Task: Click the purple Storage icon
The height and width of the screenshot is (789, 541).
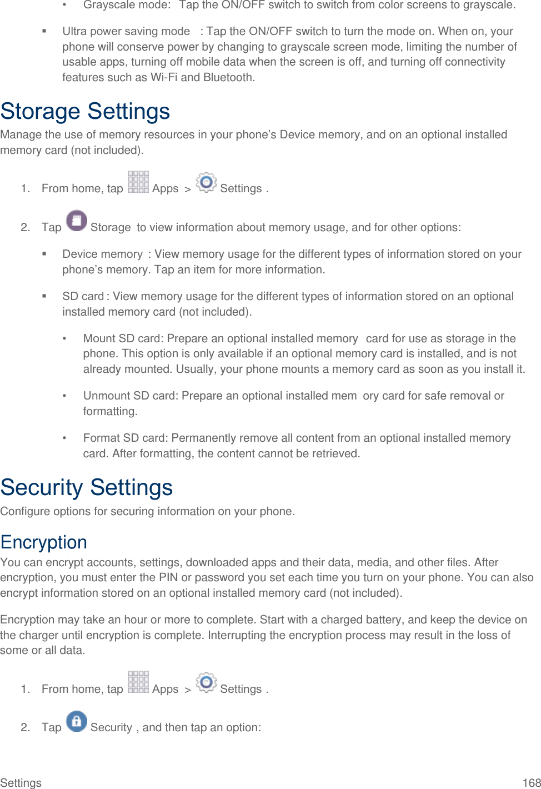Action: 77,221
